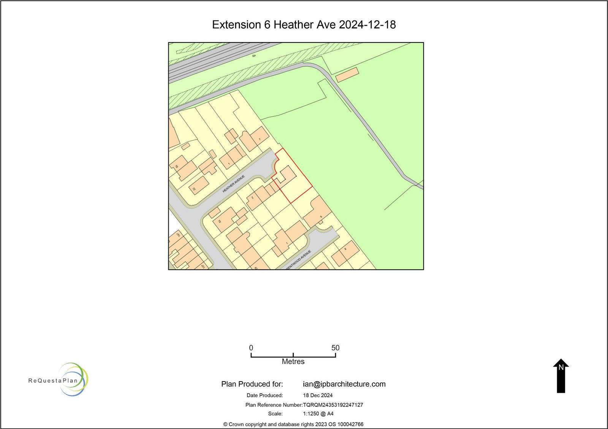Click the isolated building in the green field
This screenshot has height=429, width=608.
pyautogui.click(x=347, y=74)
